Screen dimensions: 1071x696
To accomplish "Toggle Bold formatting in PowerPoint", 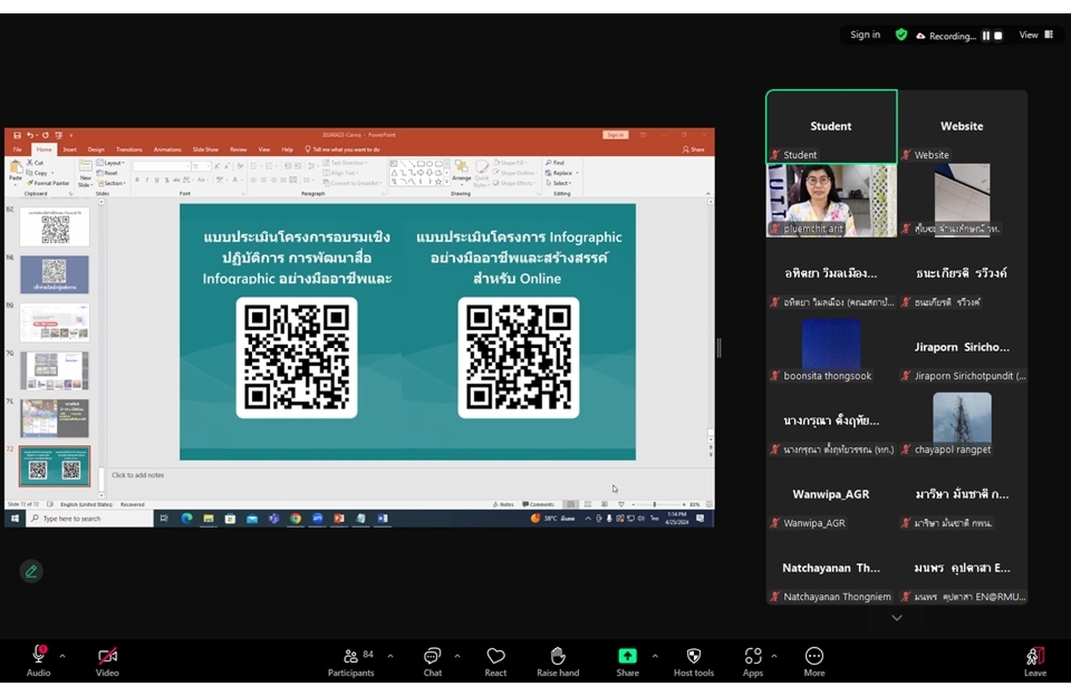I will 137,180.
